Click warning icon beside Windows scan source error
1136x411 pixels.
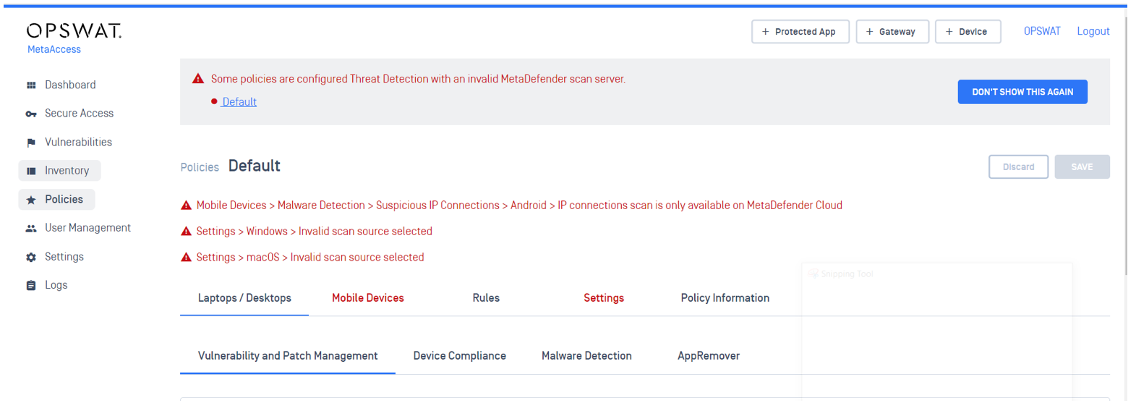point(186,232)
